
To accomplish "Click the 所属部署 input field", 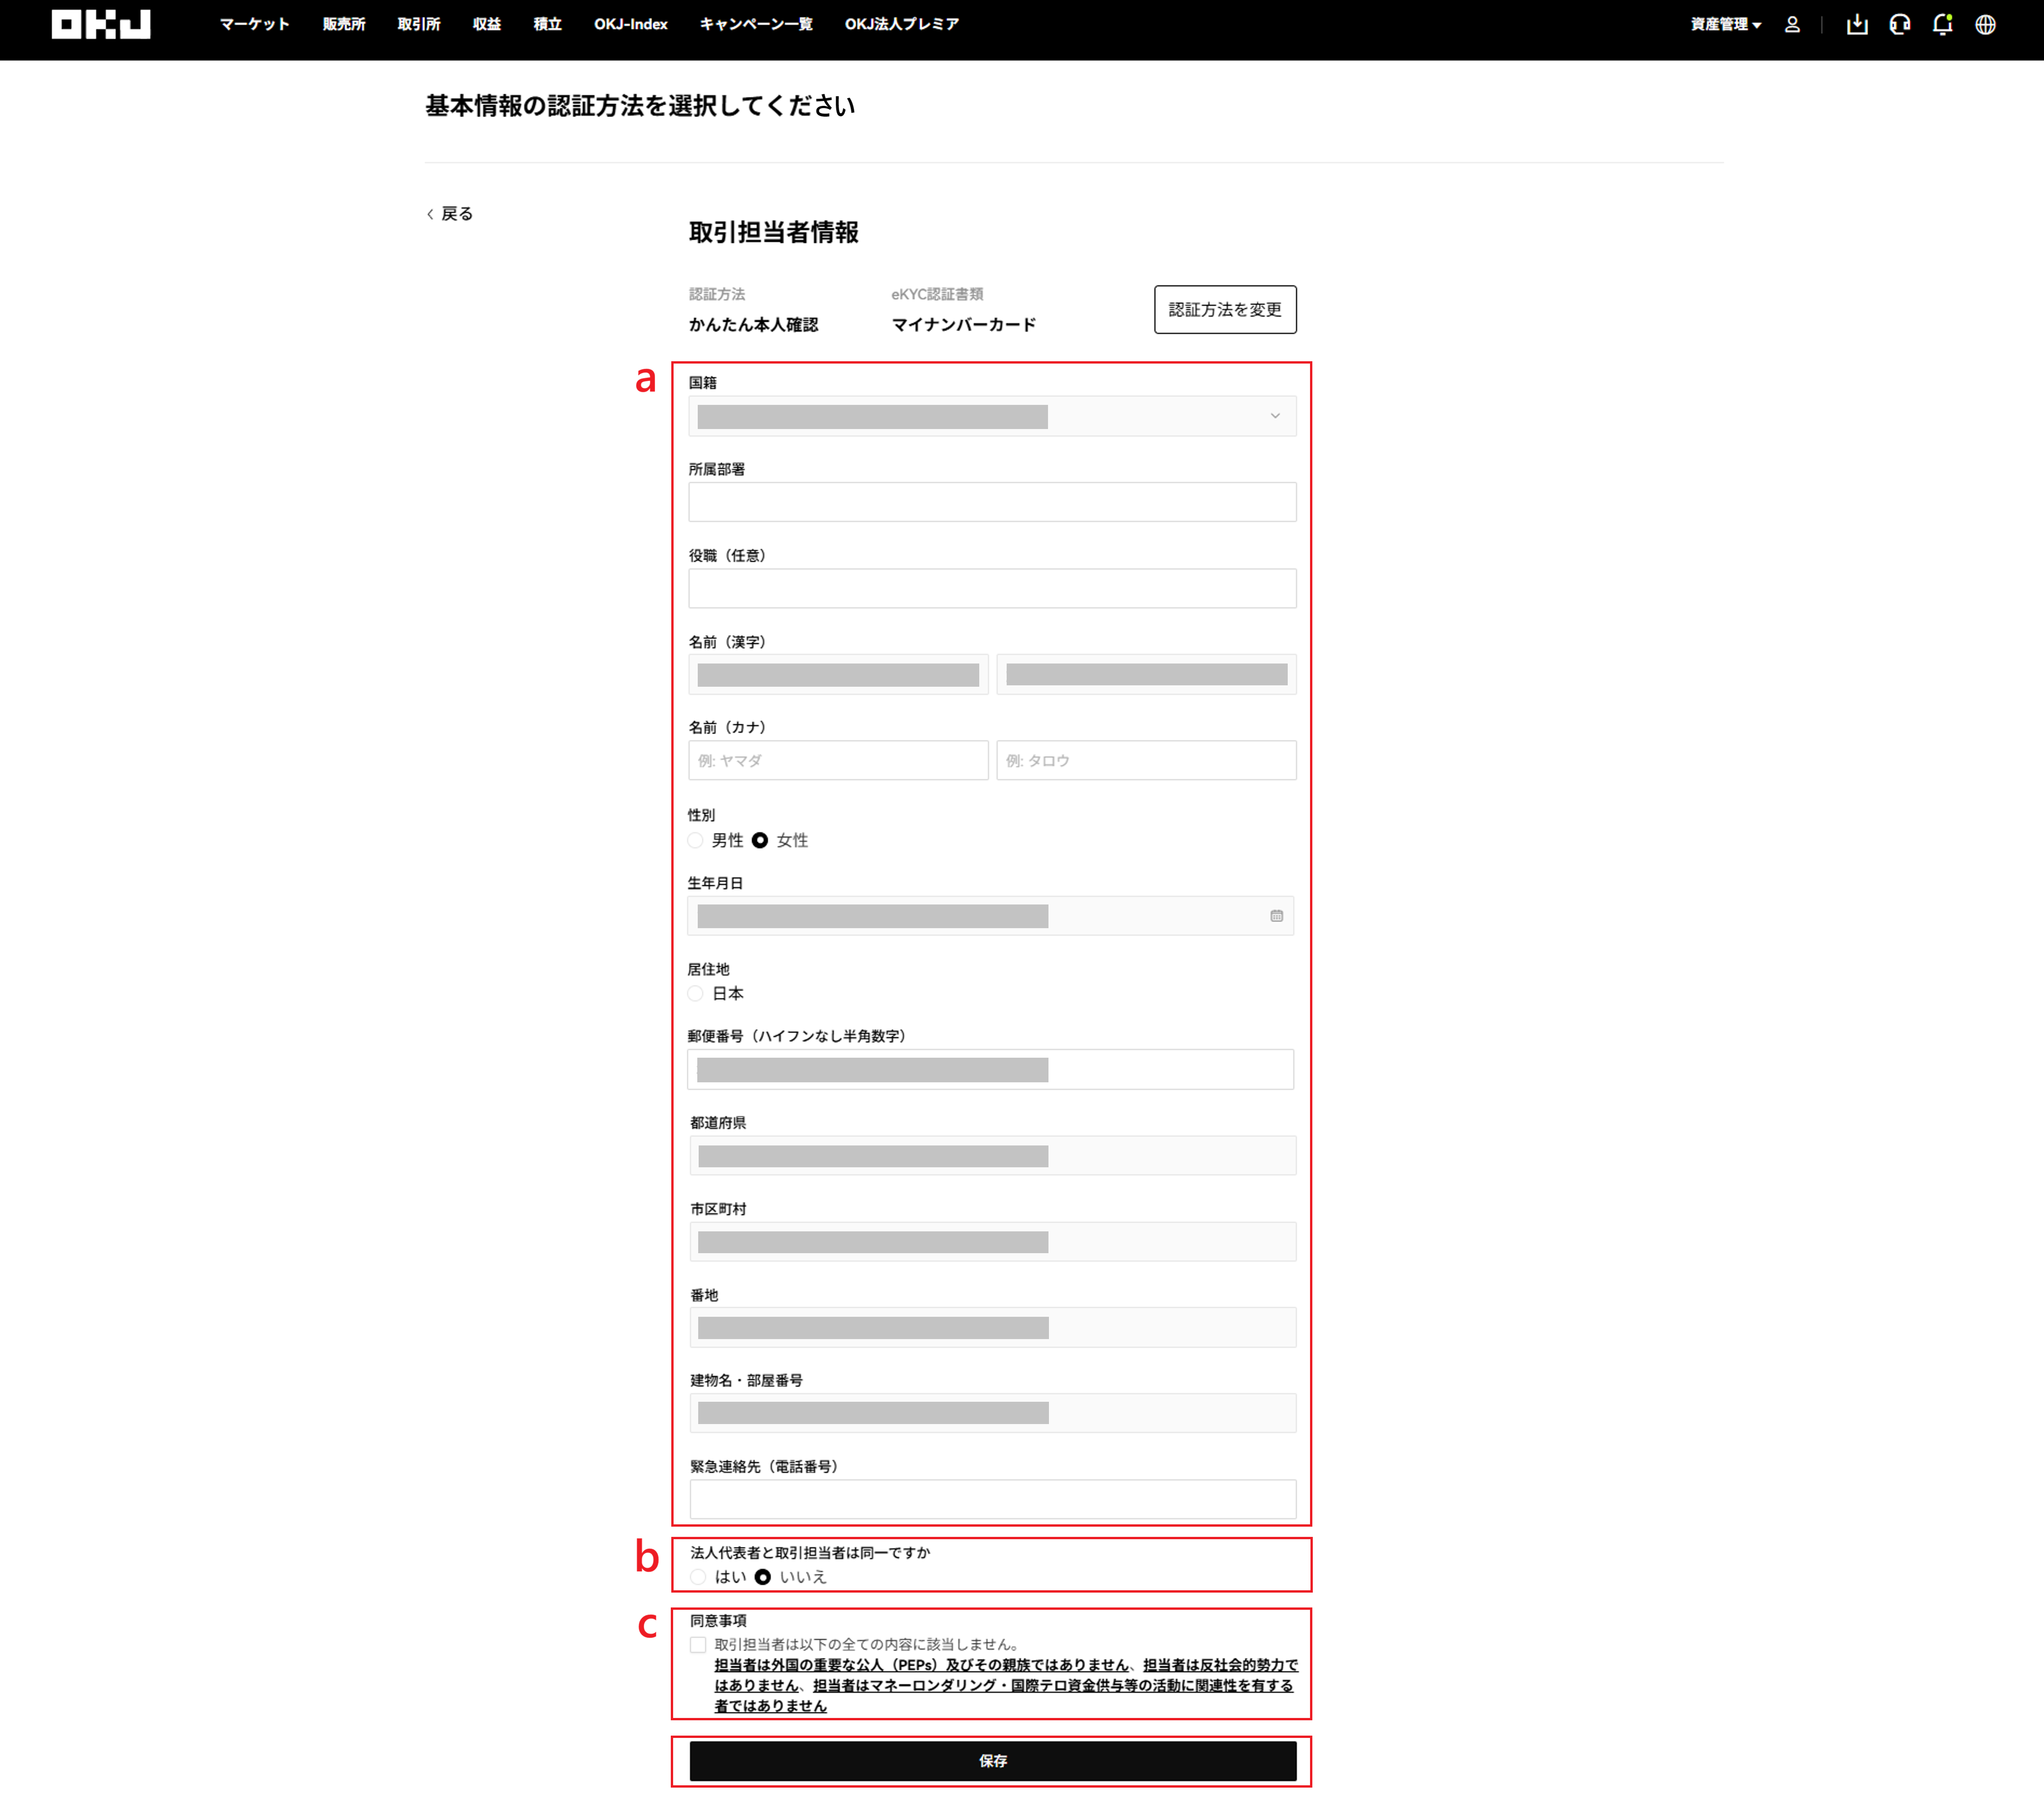I will (992, 502).
